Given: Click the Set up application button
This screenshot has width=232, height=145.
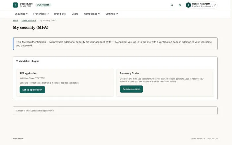Looking at the screenshot, I should [32, 90].
